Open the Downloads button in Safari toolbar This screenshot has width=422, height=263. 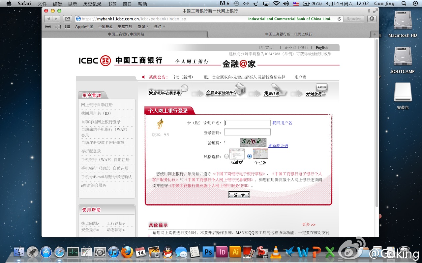tap(372, 19)
